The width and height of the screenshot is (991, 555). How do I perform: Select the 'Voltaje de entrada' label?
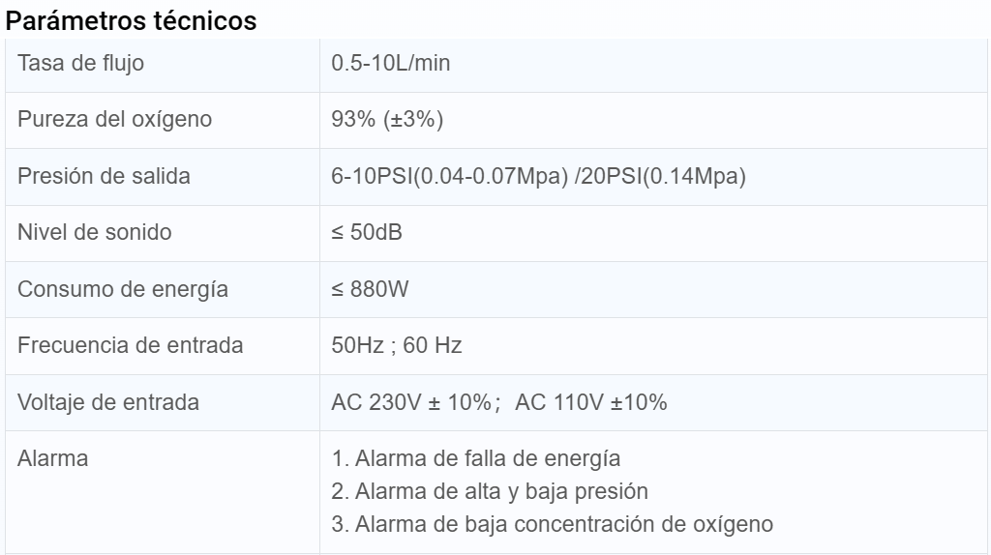coord(108,402)
